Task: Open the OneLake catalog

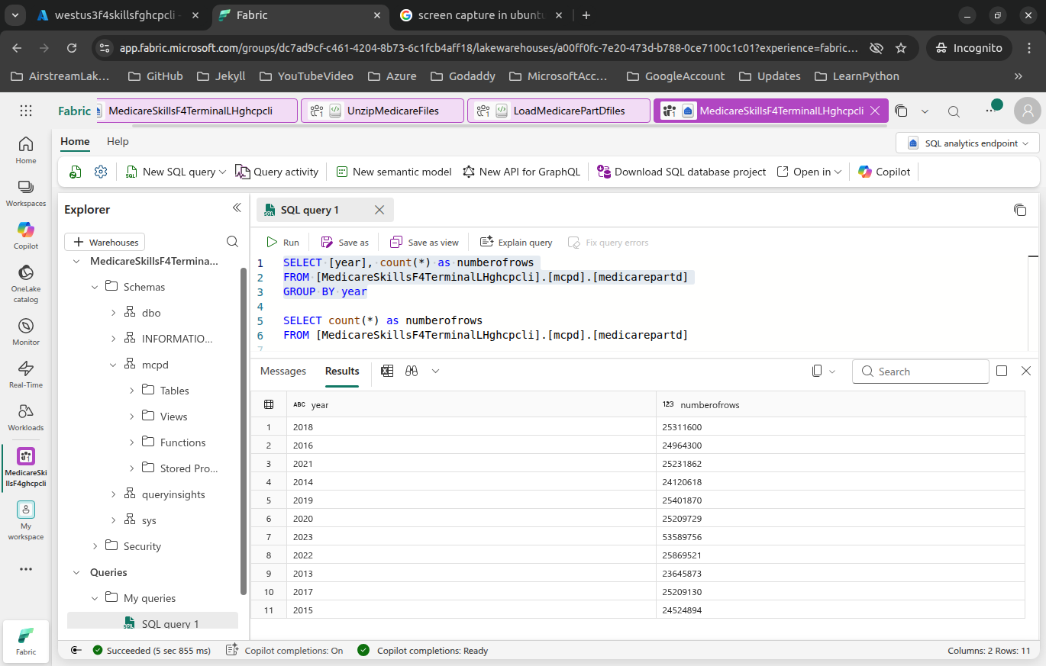Action: click(26, 283)
